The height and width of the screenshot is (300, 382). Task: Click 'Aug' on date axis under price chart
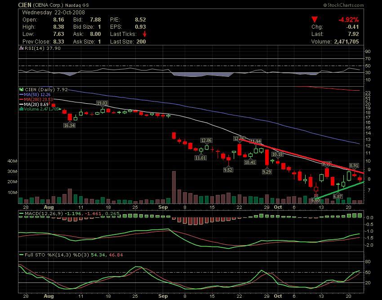click(49, 207)
